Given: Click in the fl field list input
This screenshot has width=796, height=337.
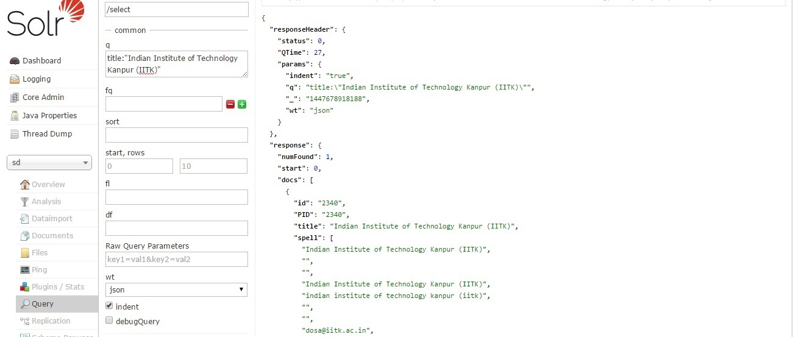Looking at the screenshot, I should point(177,197).
